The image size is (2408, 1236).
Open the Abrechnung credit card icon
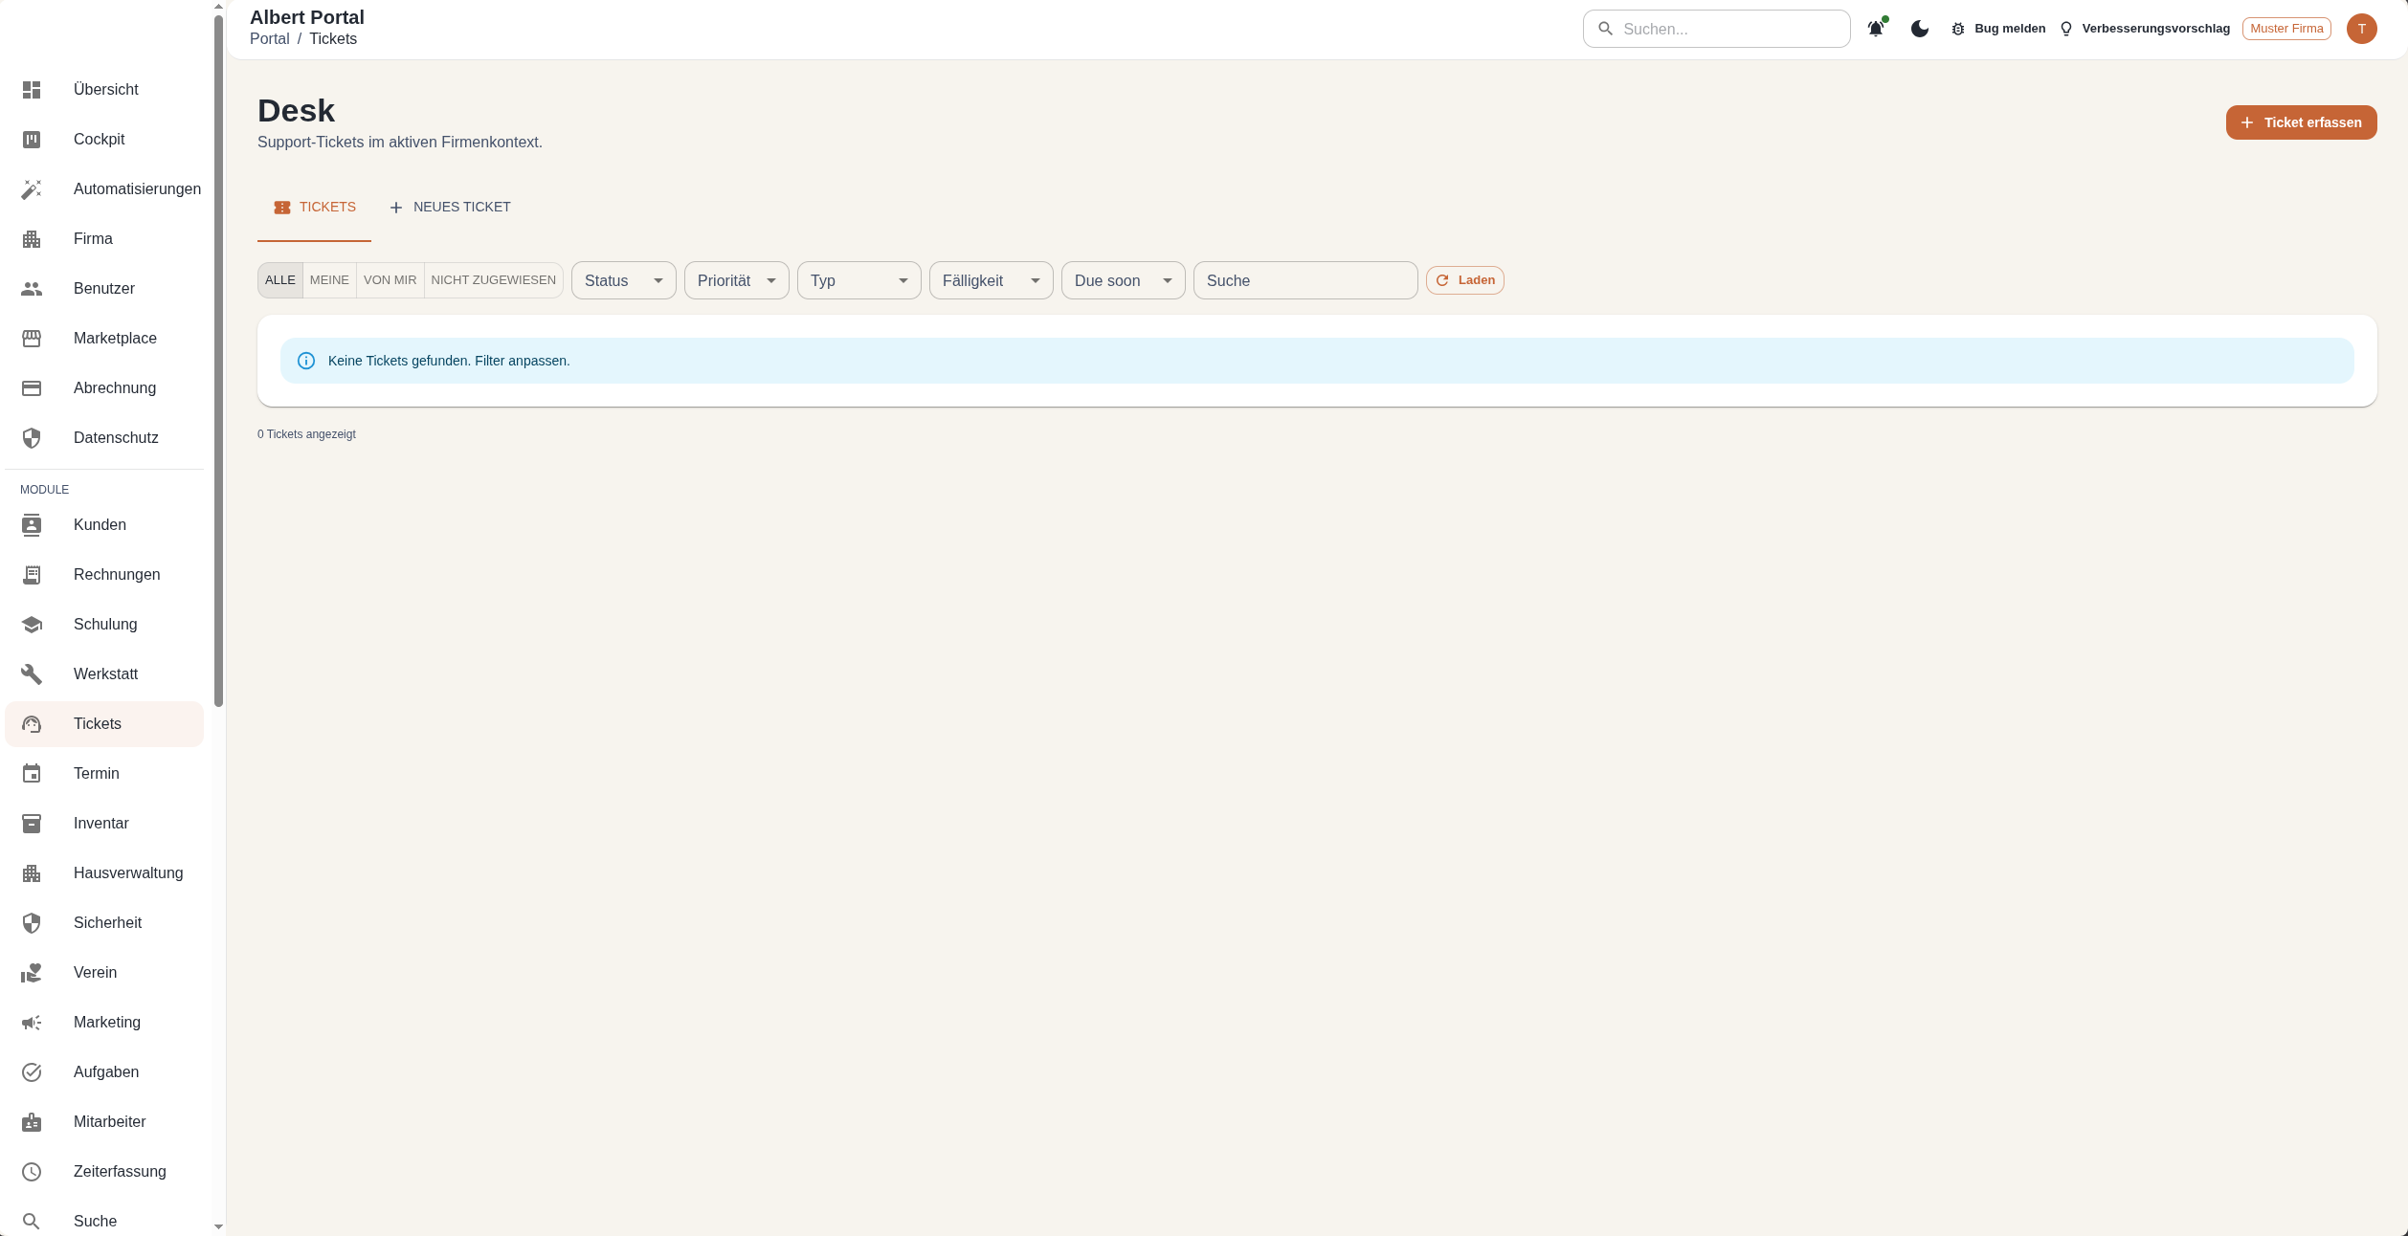point(32,388)
